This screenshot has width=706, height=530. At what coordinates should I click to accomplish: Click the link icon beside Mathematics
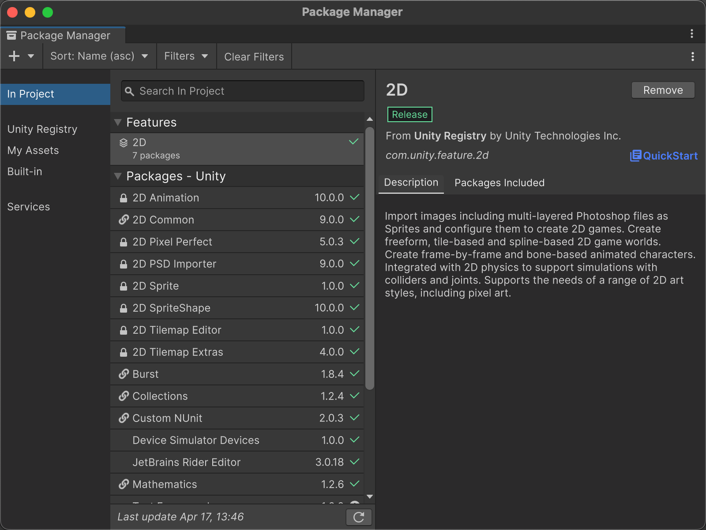click(124, 484)
